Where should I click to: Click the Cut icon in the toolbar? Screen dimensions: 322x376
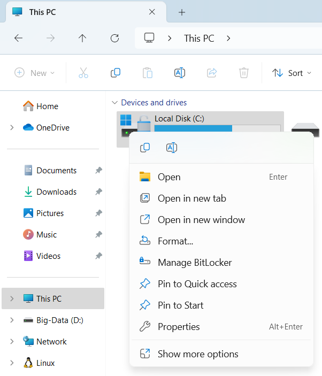pyautogui.click(x=83, y=73)
